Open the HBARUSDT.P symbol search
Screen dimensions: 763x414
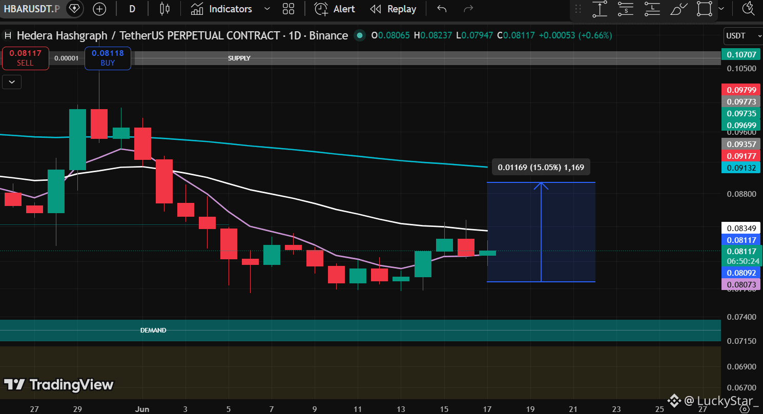(x=31, y=9)
